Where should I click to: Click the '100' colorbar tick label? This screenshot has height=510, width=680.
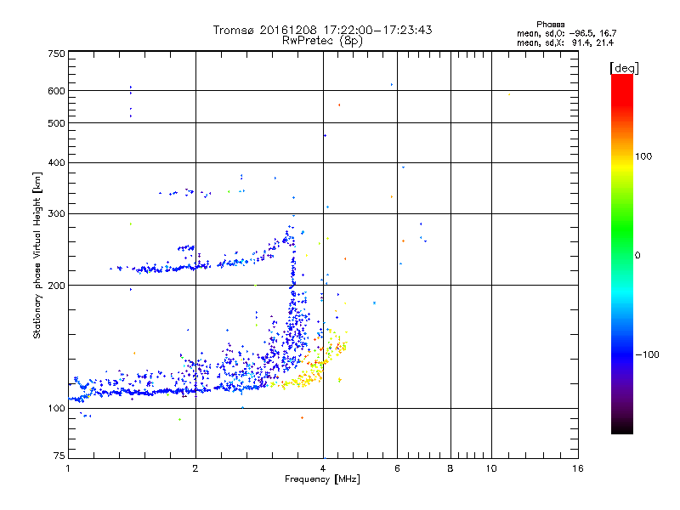(x=643, y=156)
